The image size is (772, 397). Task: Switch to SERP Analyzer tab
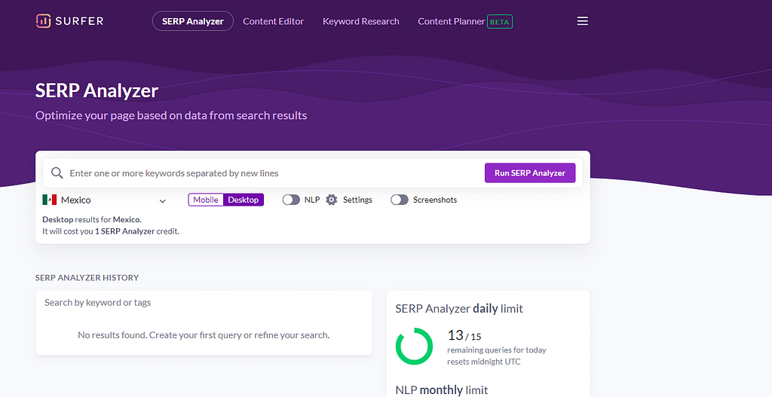click(192, 21)
